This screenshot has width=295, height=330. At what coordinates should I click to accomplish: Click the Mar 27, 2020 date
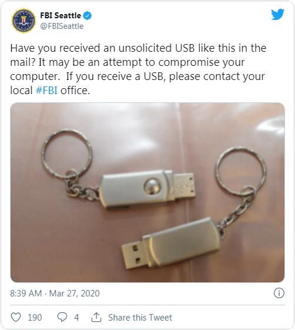point(74,293)
